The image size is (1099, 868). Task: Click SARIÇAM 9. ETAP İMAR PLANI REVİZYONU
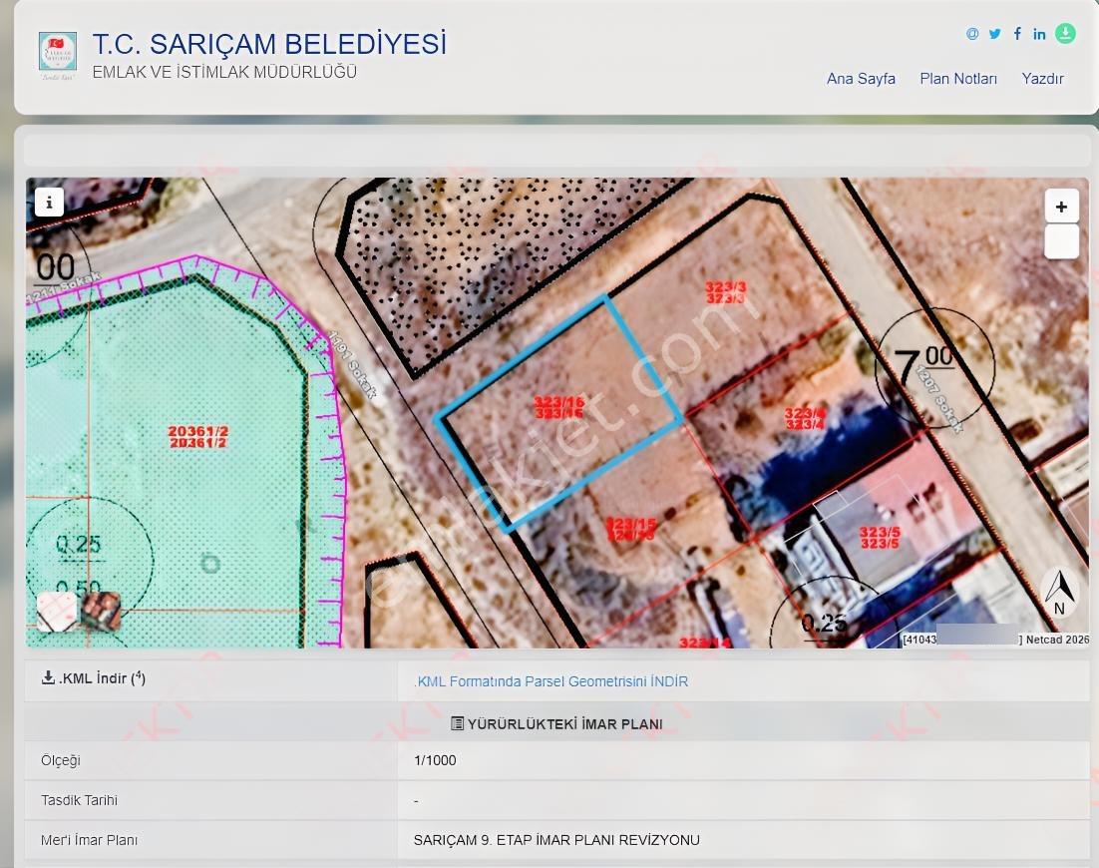tap(556, 840)
